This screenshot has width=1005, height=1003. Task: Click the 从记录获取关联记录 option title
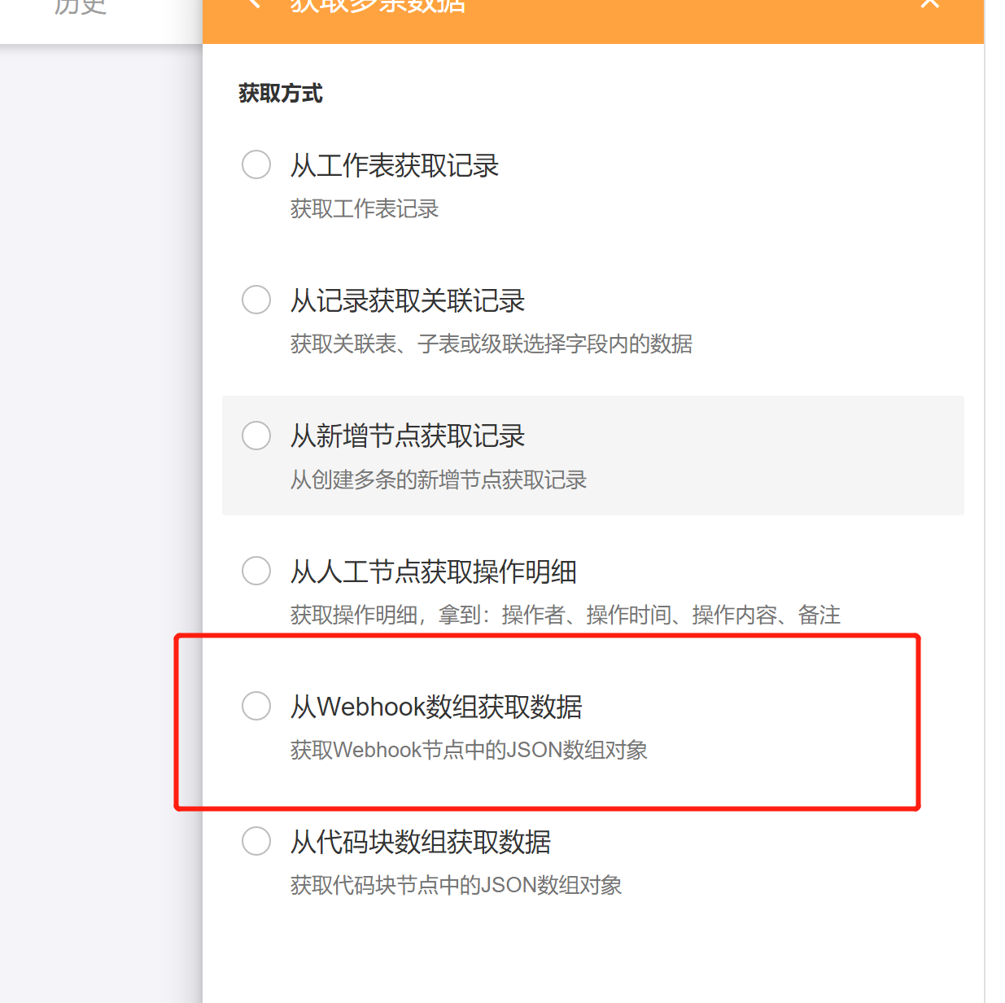[x=408, y=301]
